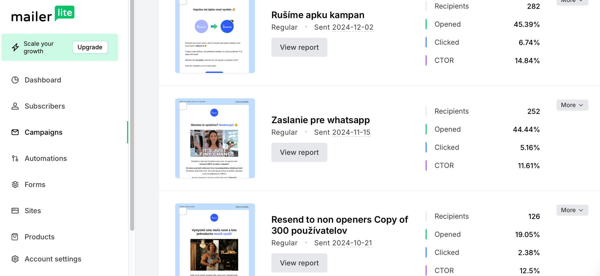Tick the Resend to non openers checkbox
This screenshot has width=600, height=276.
[x=183, y=211]
